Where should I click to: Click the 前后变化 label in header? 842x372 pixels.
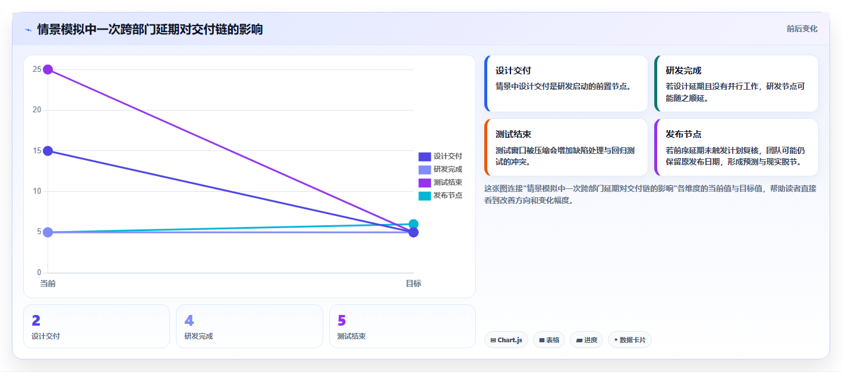[802, 29]
